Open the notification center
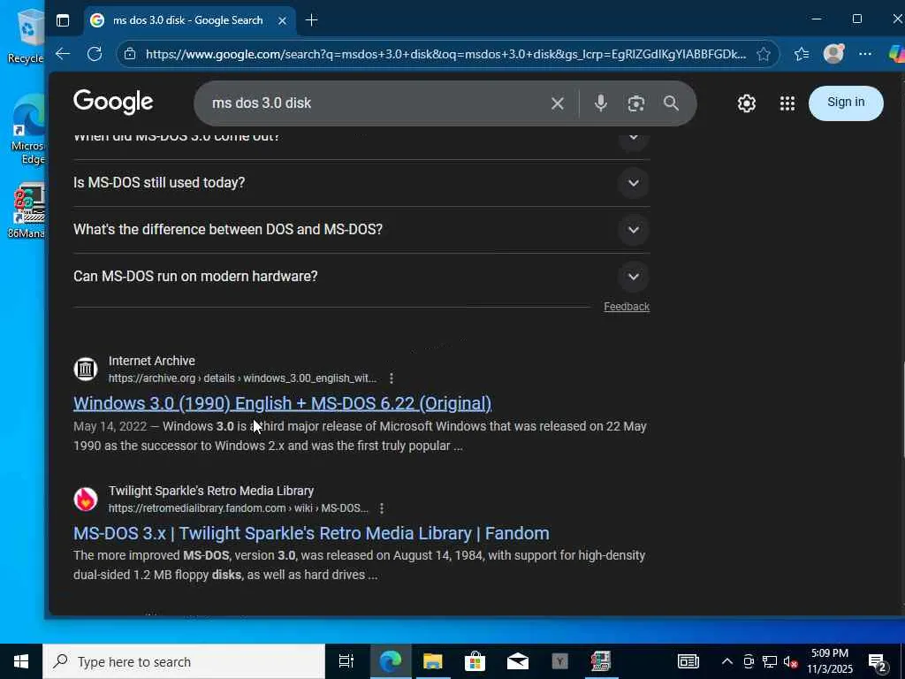This screenshot has width=905, height=679. click(878, 661)
